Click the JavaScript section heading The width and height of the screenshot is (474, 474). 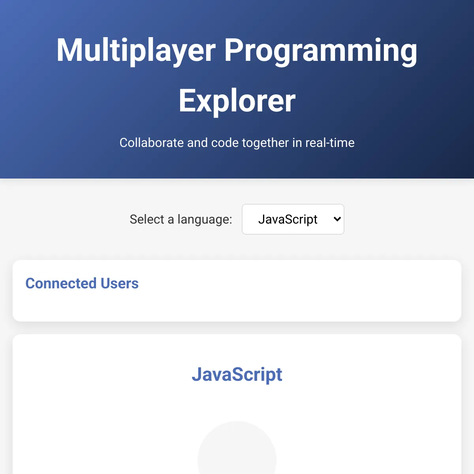coord(237,374)
